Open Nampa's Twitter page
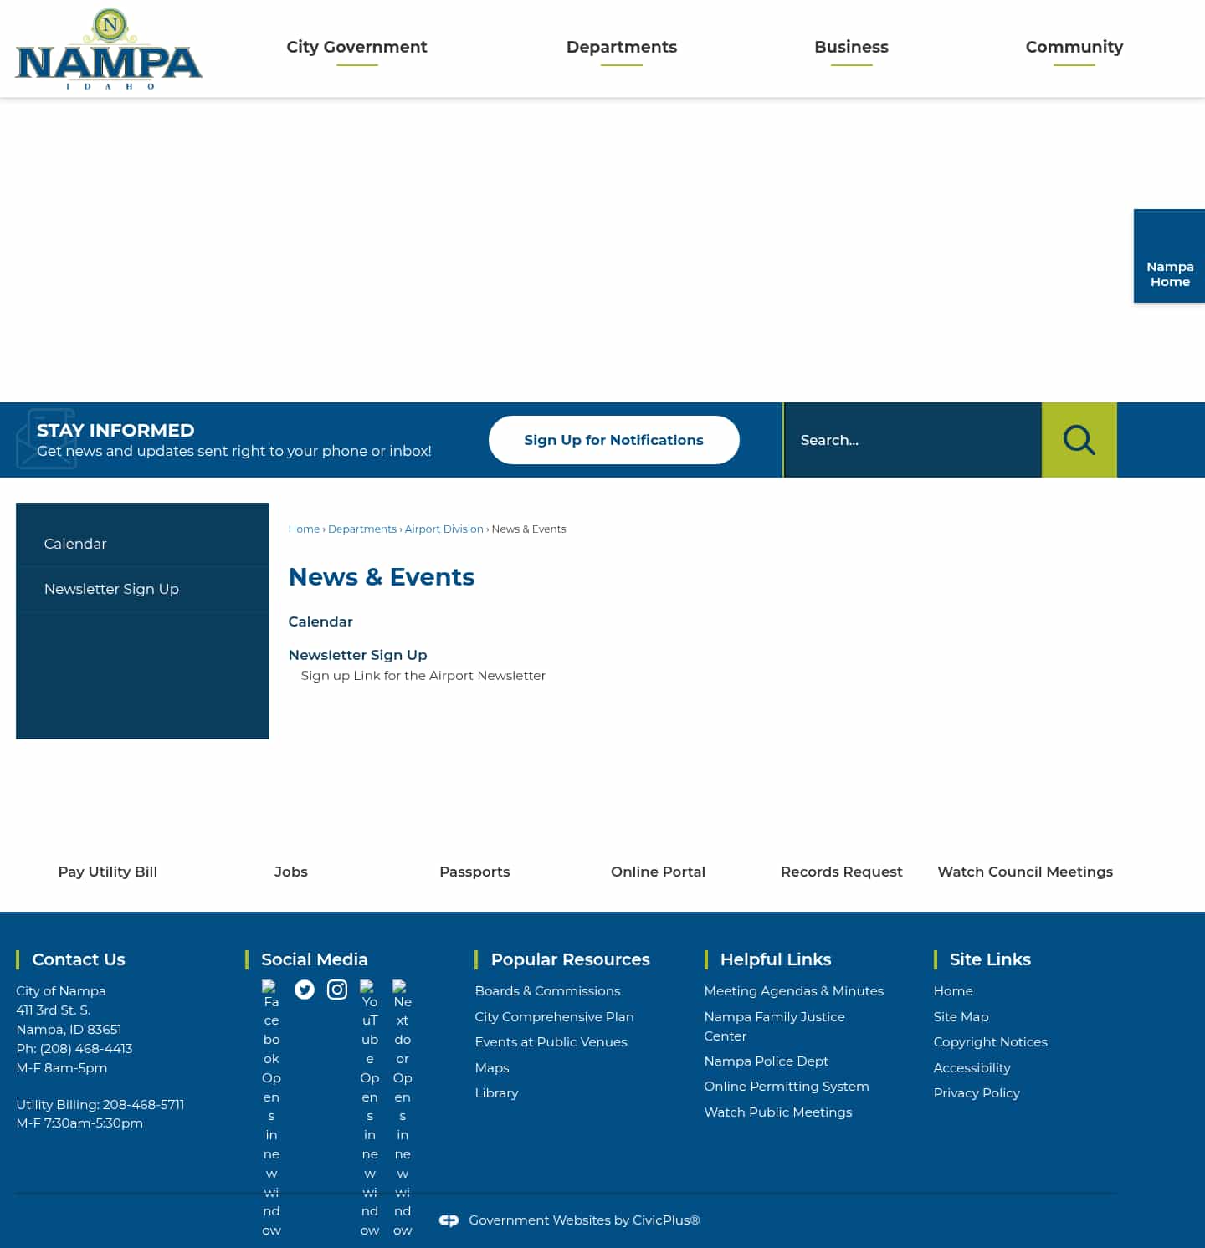 305,990
